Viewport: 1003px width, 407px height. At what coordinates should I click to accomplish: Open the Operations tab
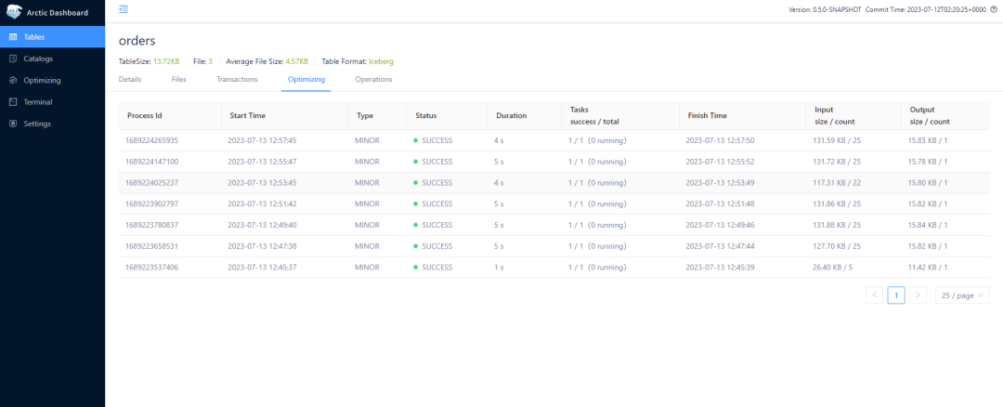click(373, 79)
